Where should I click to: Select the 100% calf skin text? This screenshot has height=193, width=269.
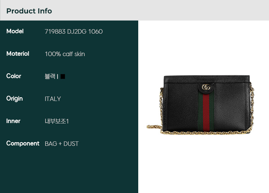pyautogui.click(x=65, y=54)
